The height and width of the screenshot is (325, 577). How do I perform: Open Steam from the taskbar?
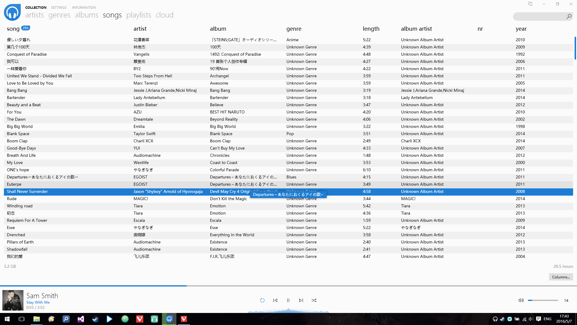(x=95, y=319)
